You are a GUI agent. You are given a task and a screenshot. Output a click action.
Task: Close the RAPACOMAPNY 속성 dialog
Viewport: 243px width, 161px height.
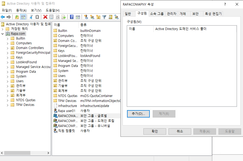tap(237, 4)
